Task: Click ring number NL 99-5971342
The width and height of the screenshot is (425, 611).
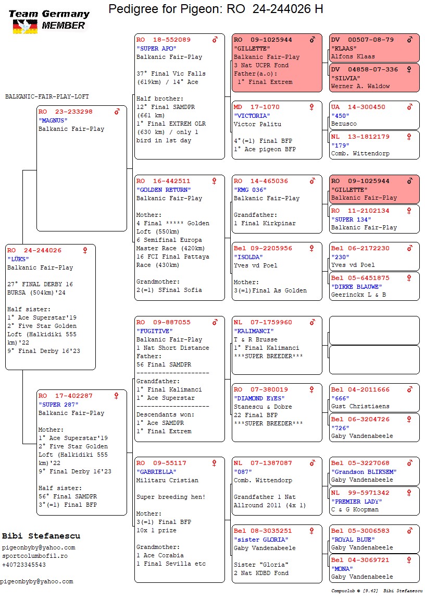Action: pos(360,493)
